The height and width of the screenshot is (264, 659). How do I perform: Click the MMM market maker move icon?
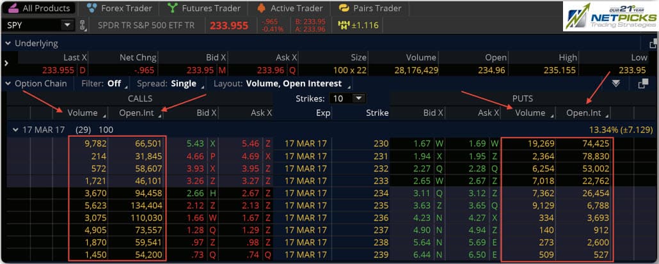point(344,25)
